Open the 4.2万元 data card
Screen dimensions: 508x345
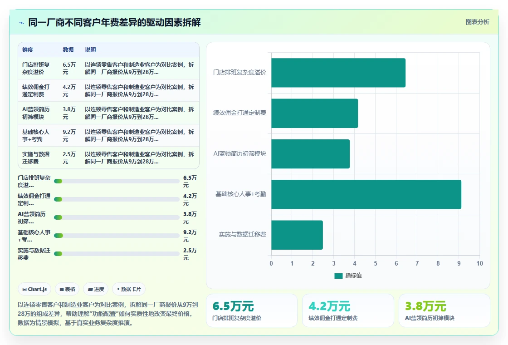[x=348, y=310]
